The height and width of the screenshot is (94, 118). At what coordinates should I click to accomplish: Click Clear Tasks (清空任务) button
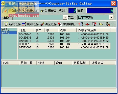tap(48, 24)
